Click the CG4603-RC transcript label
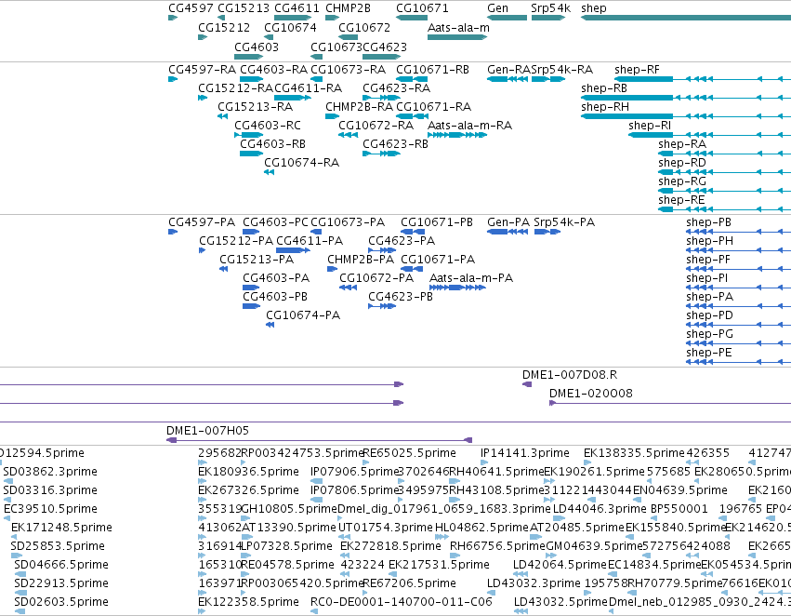The width and height of the screenshot is (791, 616). [x=268, y=126]
